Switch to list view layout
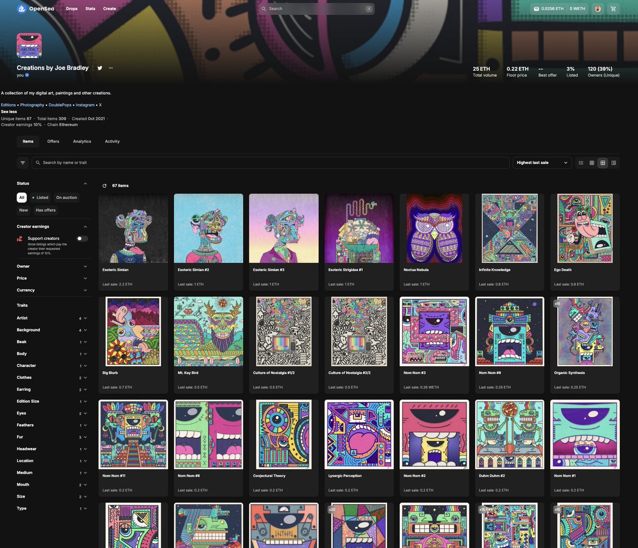The height and width of the screenshot is (548, 638). pos(581,163)
